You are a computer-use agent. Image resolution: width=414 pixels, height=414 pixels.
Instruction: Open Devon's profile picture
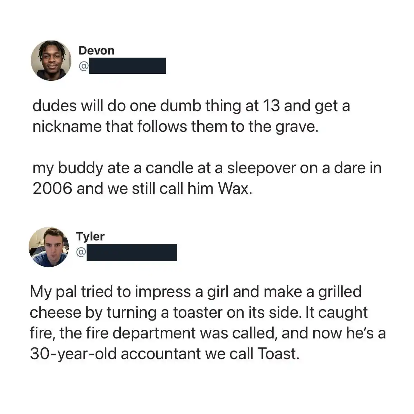[x=51, y=61]
